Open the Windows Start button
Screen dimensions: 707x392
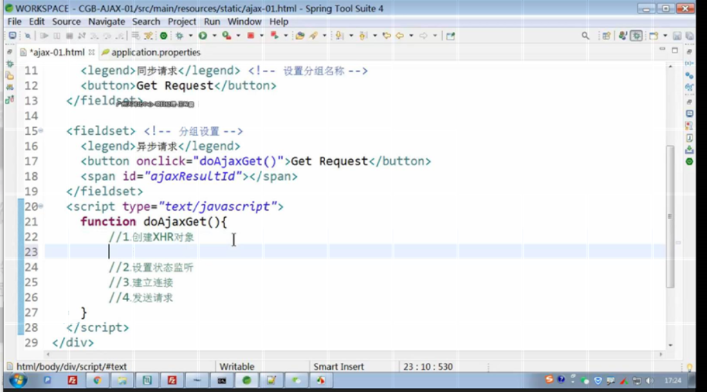(18, 381)
